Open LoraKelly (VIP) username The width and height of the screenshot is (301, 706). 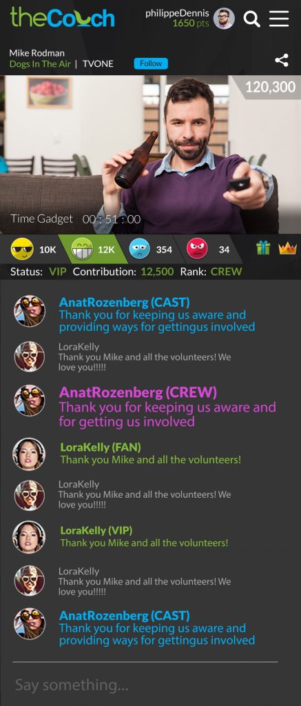(x=96, y=530)
